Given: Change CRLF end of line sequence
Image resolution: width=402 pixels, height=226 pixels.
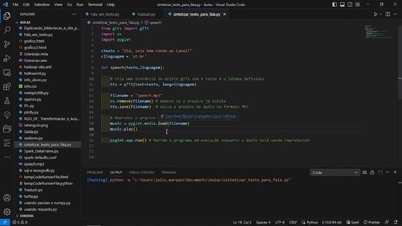Looking at the screenshot, I should (293, 222).
